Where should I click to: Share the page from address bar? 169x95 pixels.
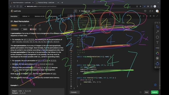(137, 6)
